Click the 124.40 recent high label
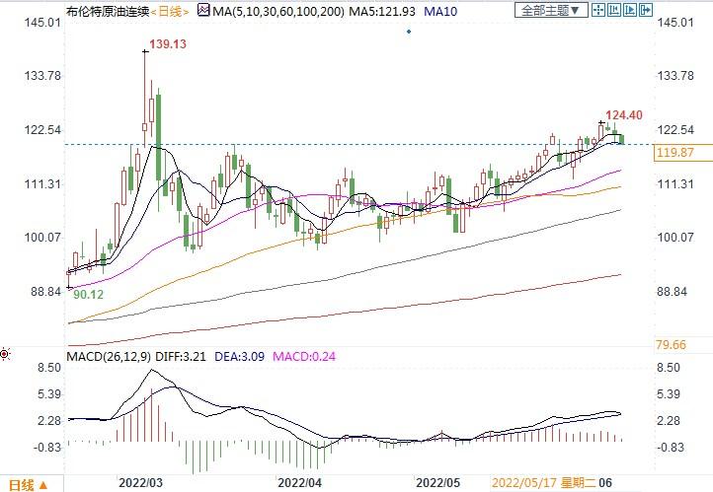This screenshot has width=713, height=492. 627,115
